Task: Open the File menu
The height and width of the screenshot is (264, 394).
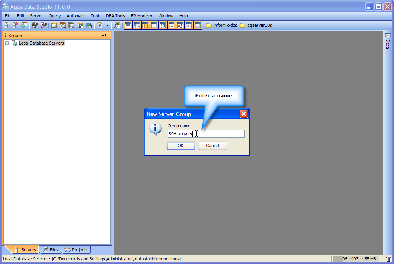Action: (x=8, y=16)
